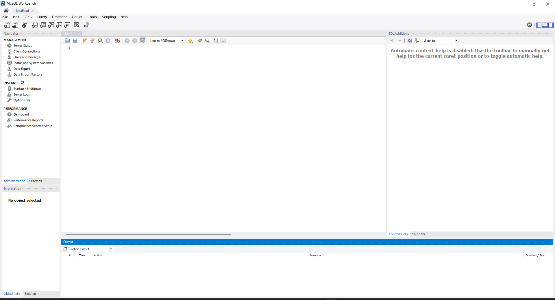Save the script to a file
555x300 pixels.
point(75,41)
